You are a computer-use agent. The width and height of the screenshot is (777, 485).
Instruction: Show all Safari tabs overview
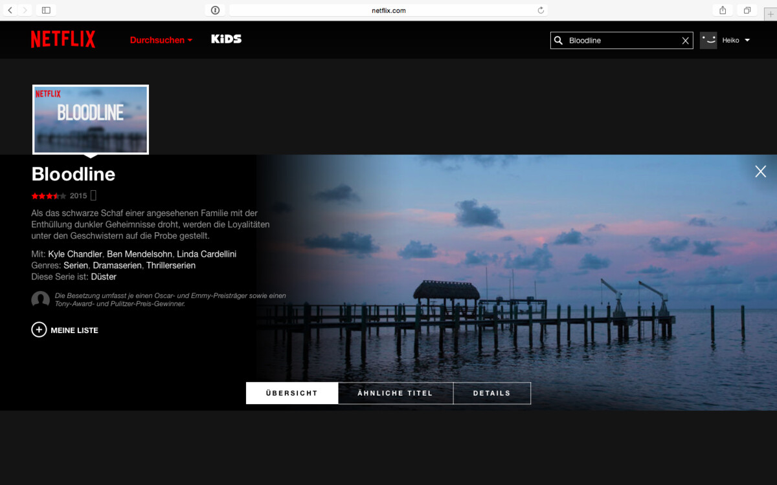[747, 10]
